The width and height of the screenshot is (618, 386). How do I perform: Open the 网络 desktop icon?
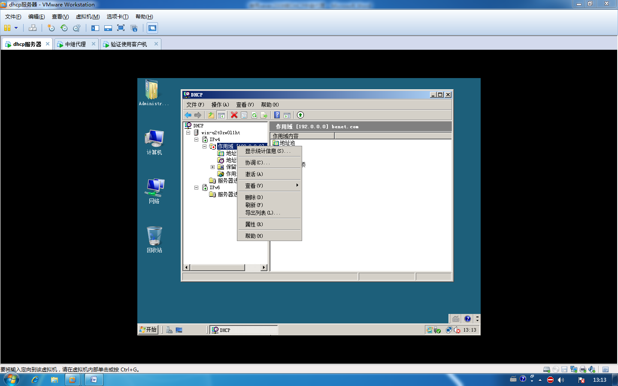(x=154, y=191)
